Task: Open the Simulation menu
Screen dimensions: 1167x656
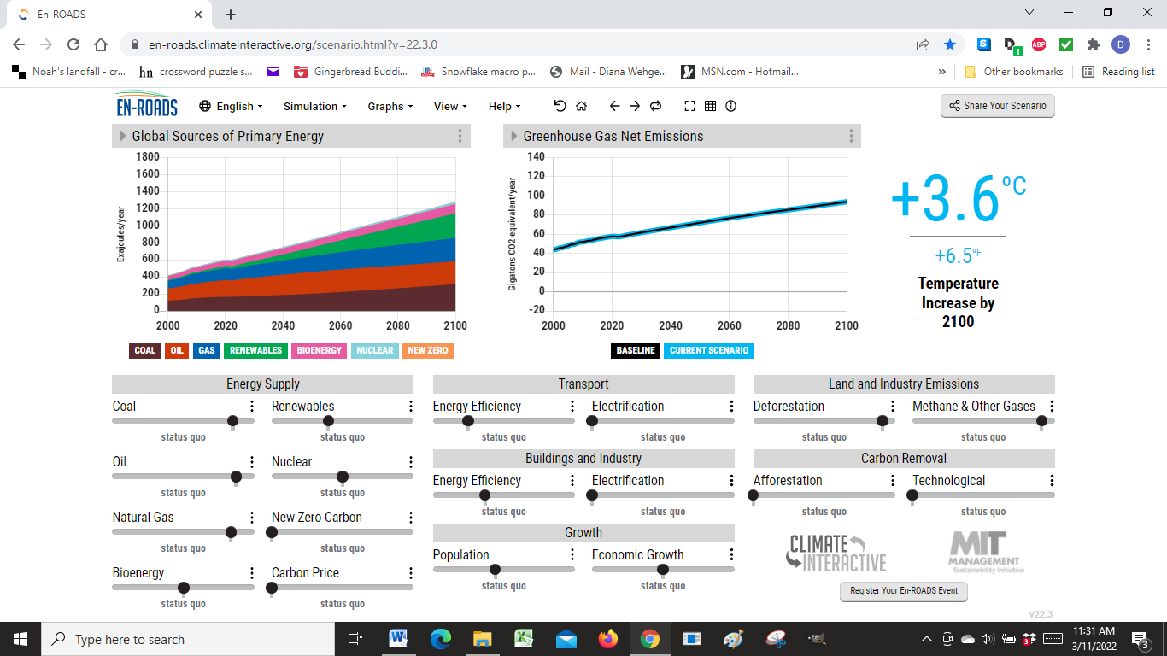Action: click(314, 106)
